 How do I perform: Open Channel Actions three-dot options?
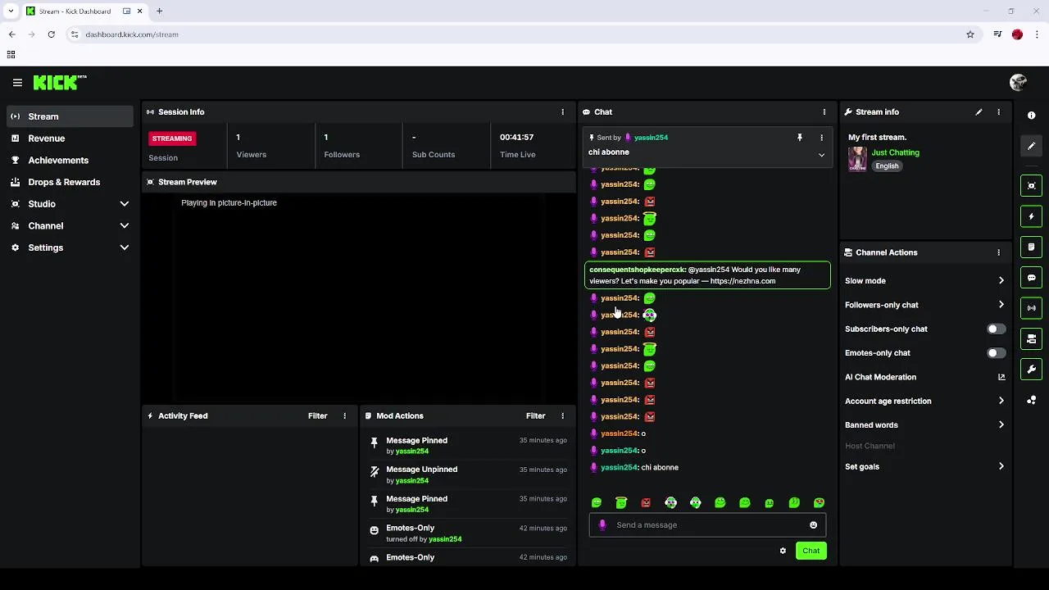tap(998, 252)
